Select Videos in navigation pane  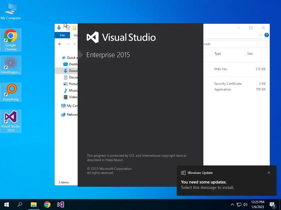point(71,97)
